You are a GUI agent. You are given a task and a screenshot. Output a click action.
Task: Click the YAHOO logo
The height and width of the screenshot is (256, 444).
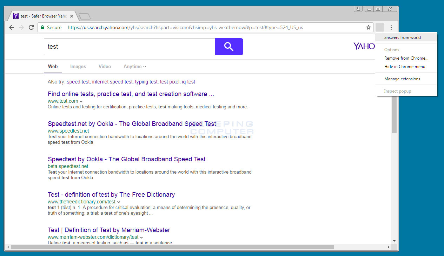(364, 46)
